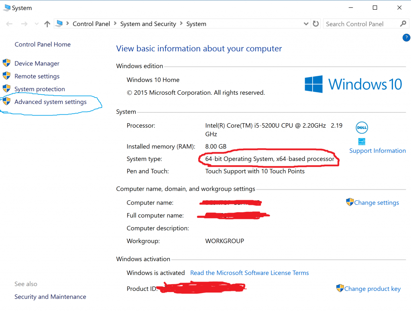Open the recent locations dropdown arrow
The image size is (411, 311).
pyautogui.click(x=37, y=24)
